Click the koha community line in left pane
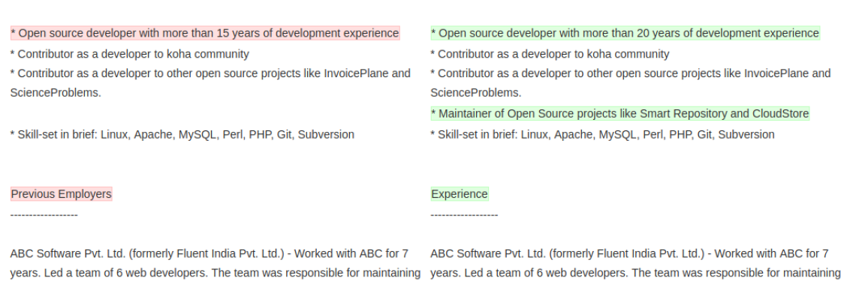The width and height of the screenshot is (847, 284). 130,54
